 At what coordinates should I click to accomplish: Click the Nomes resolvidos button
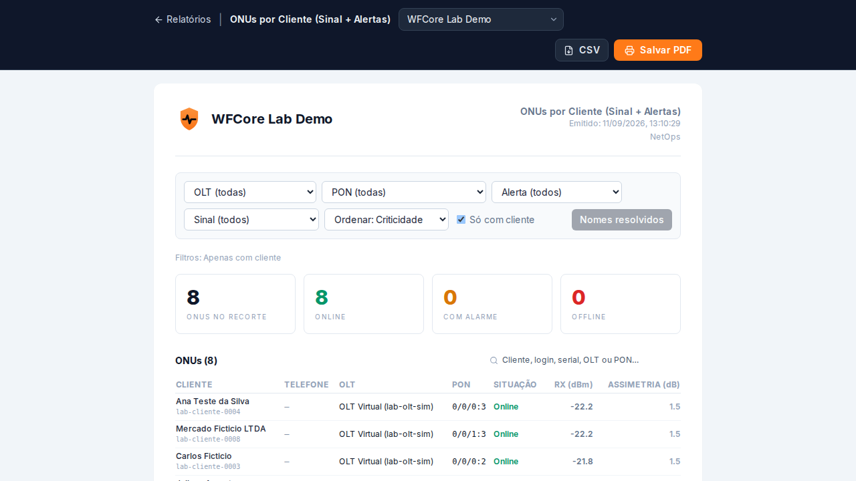coord(622,220)
